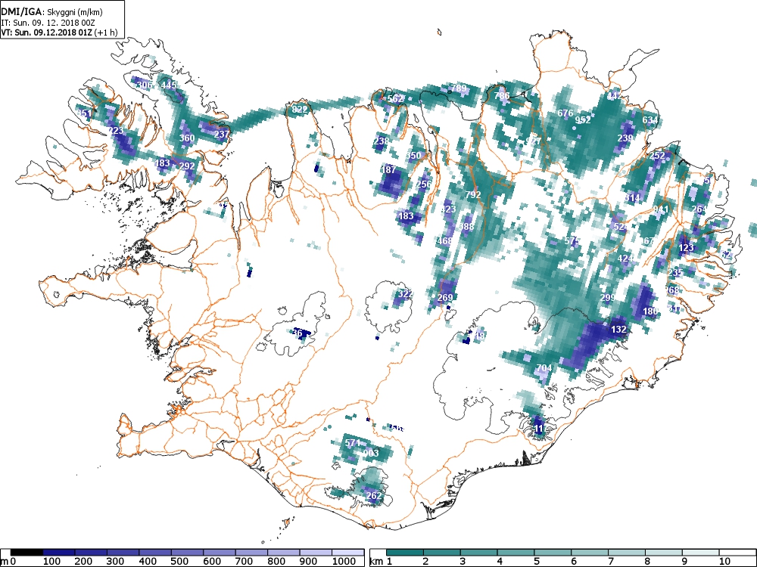Click the visibility value 952 on the map
Image resolution: width=757 pixels, height=567 pixels.
coord(583,120)
